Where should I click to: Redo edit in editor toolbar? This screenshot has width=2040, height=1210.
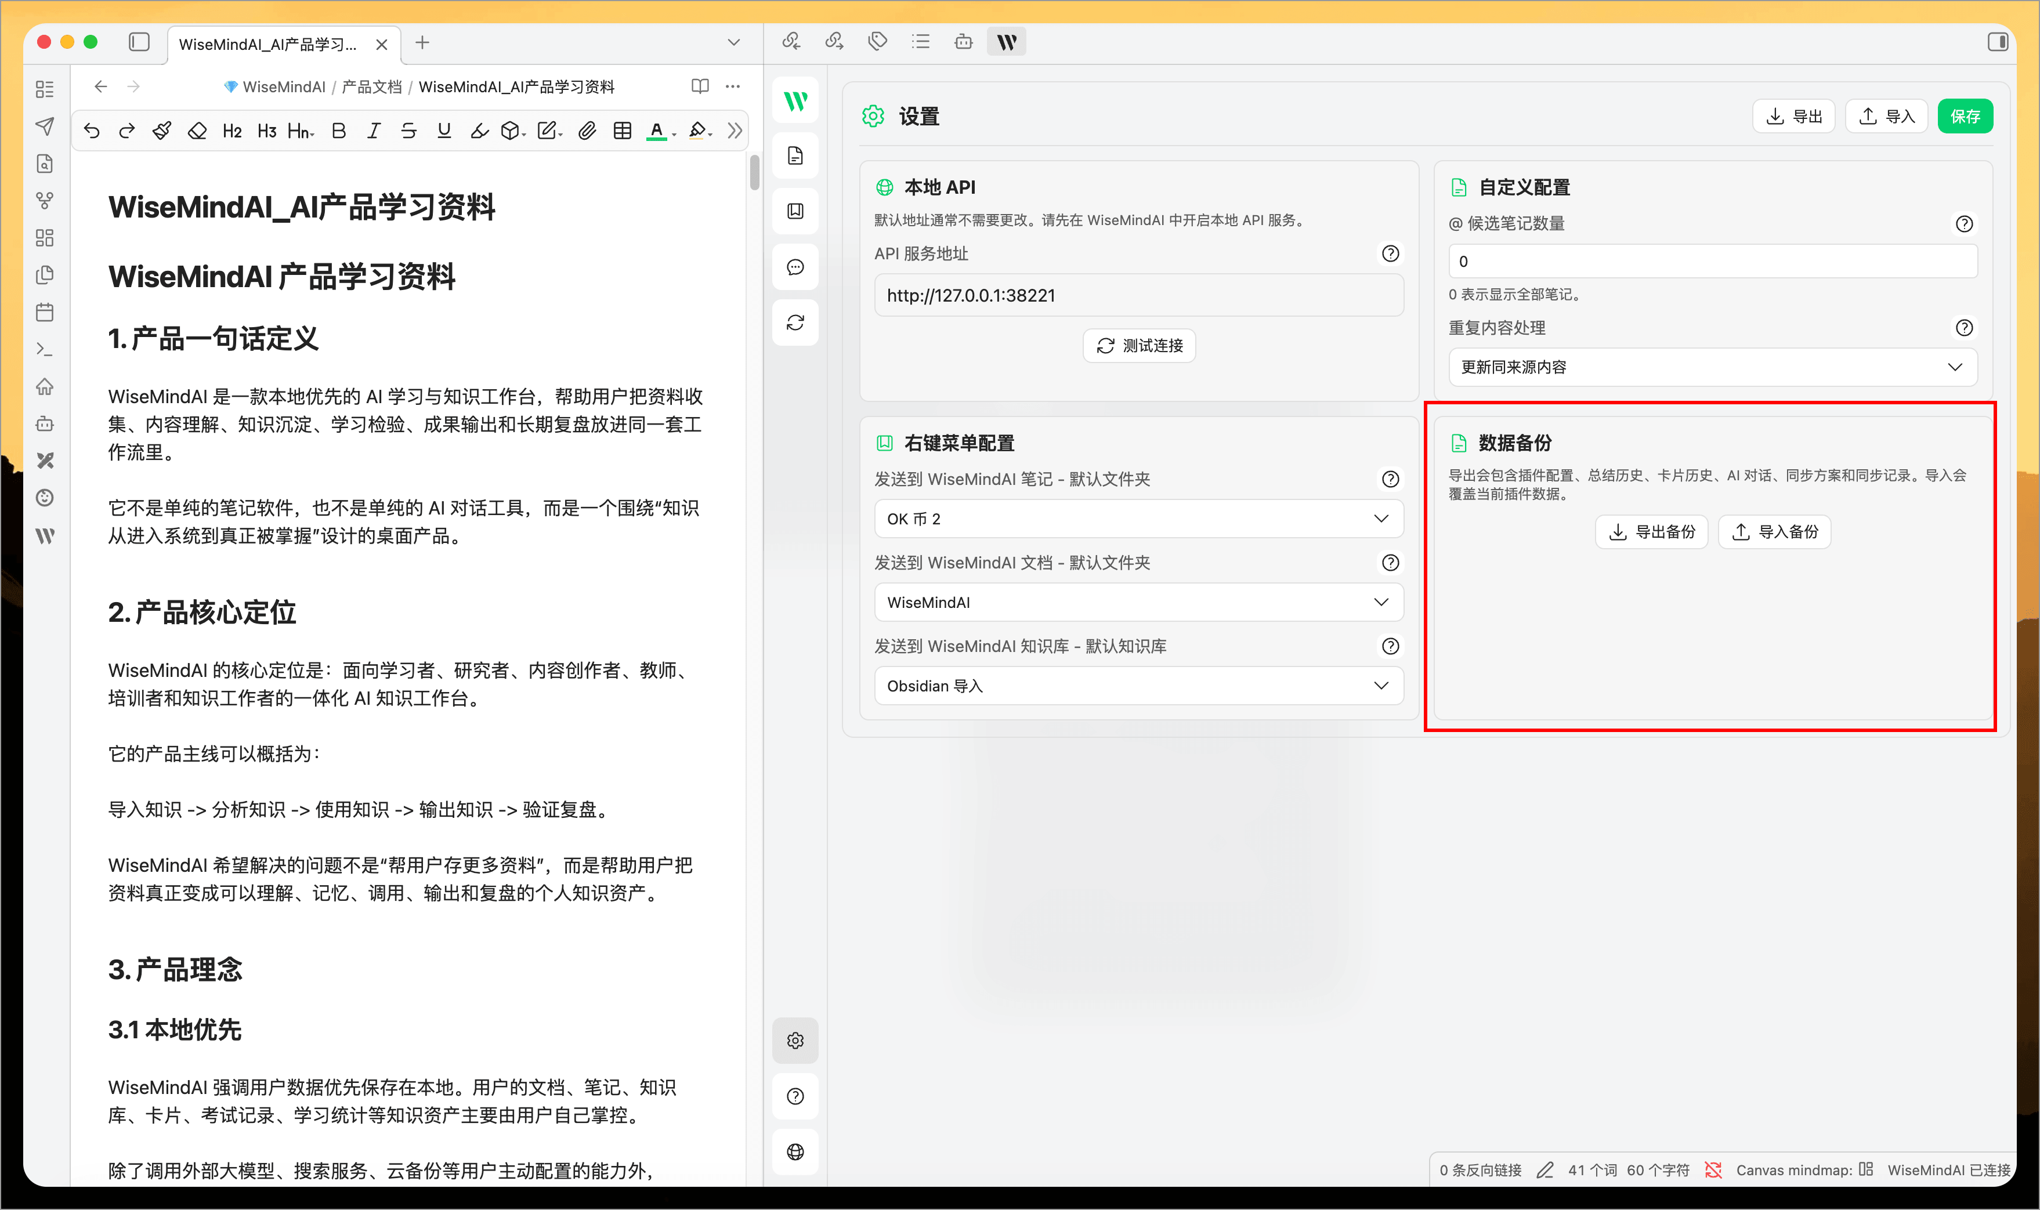click(126, 131)
